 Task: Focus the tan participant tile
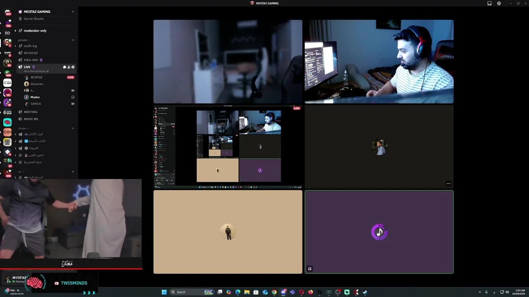(228, 232)
